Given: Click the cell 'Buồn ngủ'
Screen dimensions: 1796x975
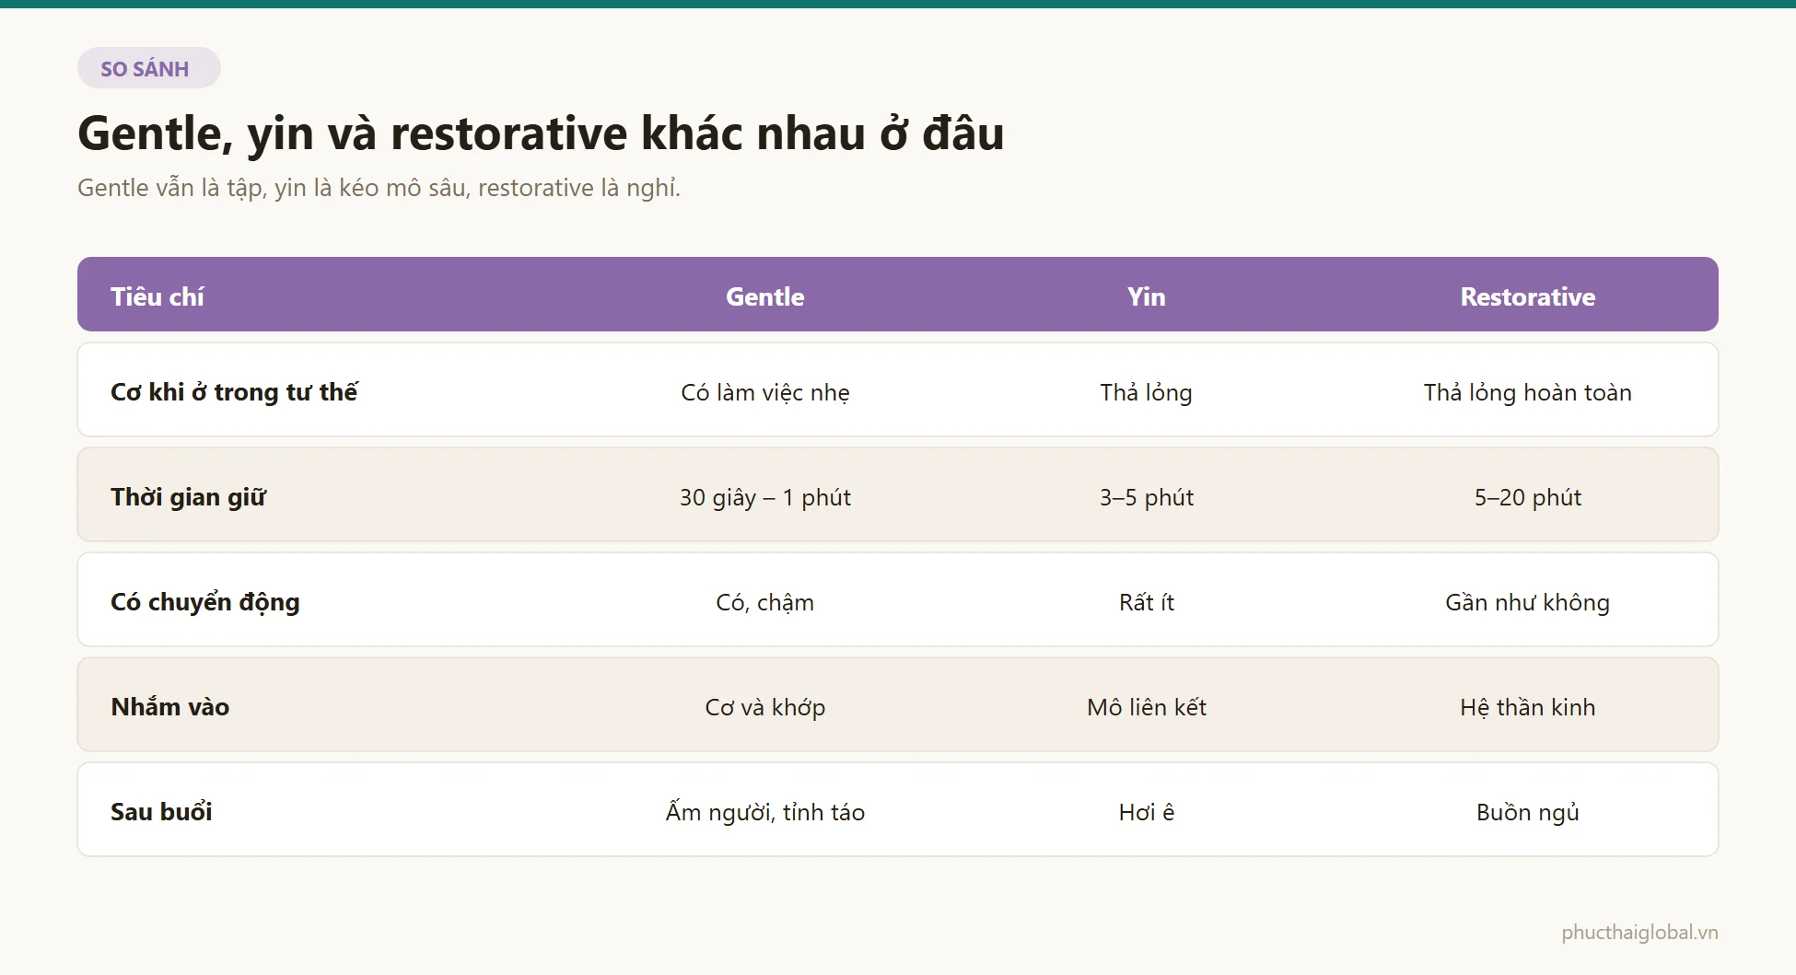Looking at the screenshot, I should coord(1527,812).
